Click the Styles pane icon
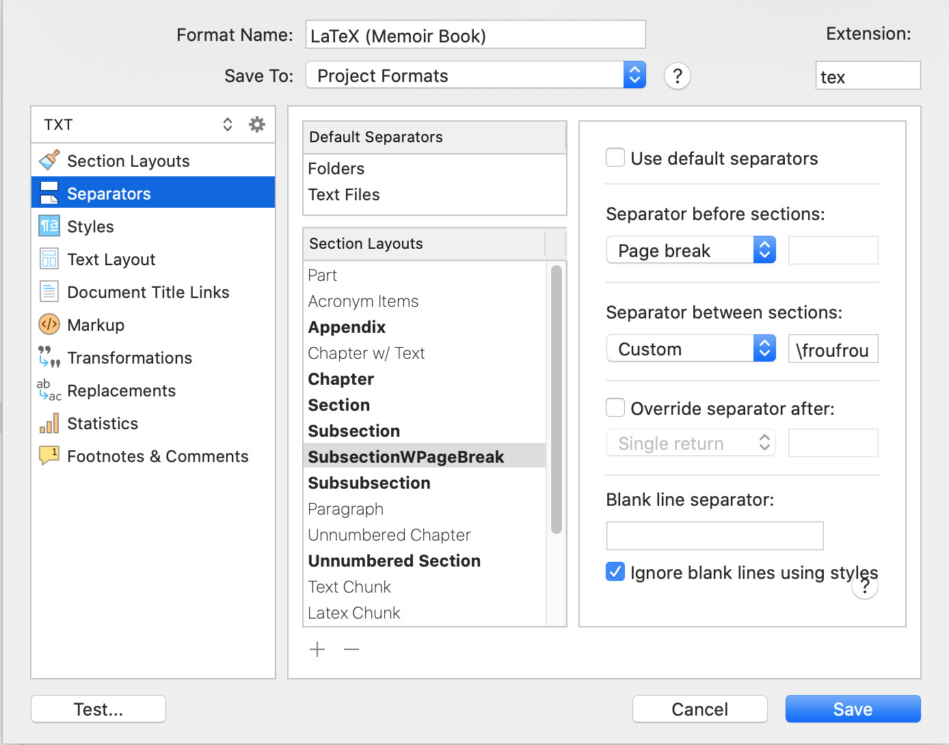 [x=49, y=226]
